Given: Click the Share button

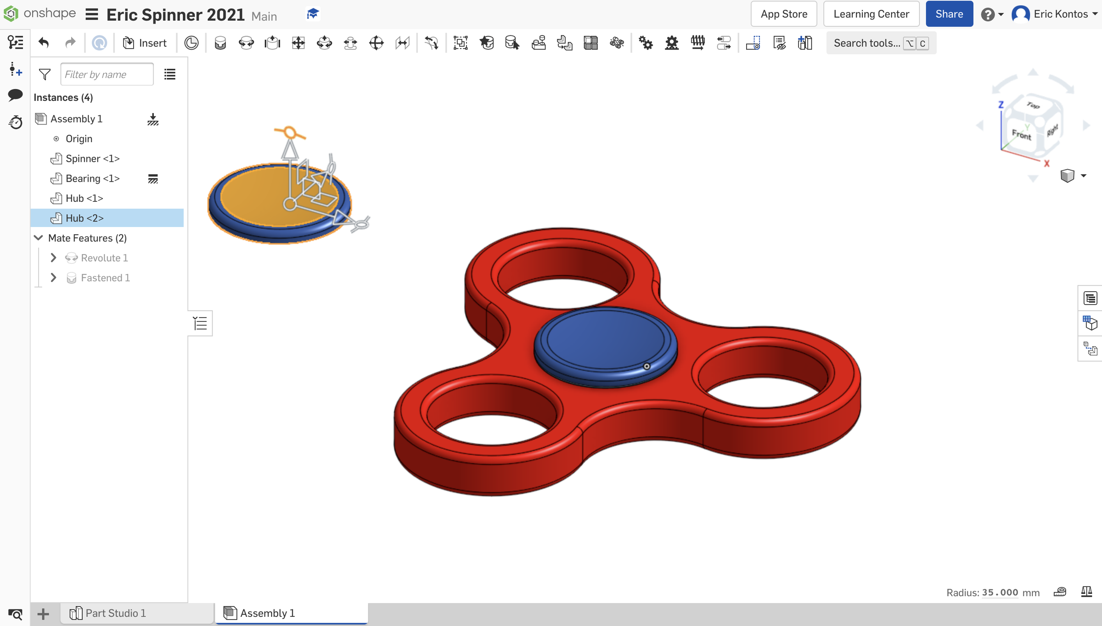Looking at the screenshot, I should tap(949, 14).
